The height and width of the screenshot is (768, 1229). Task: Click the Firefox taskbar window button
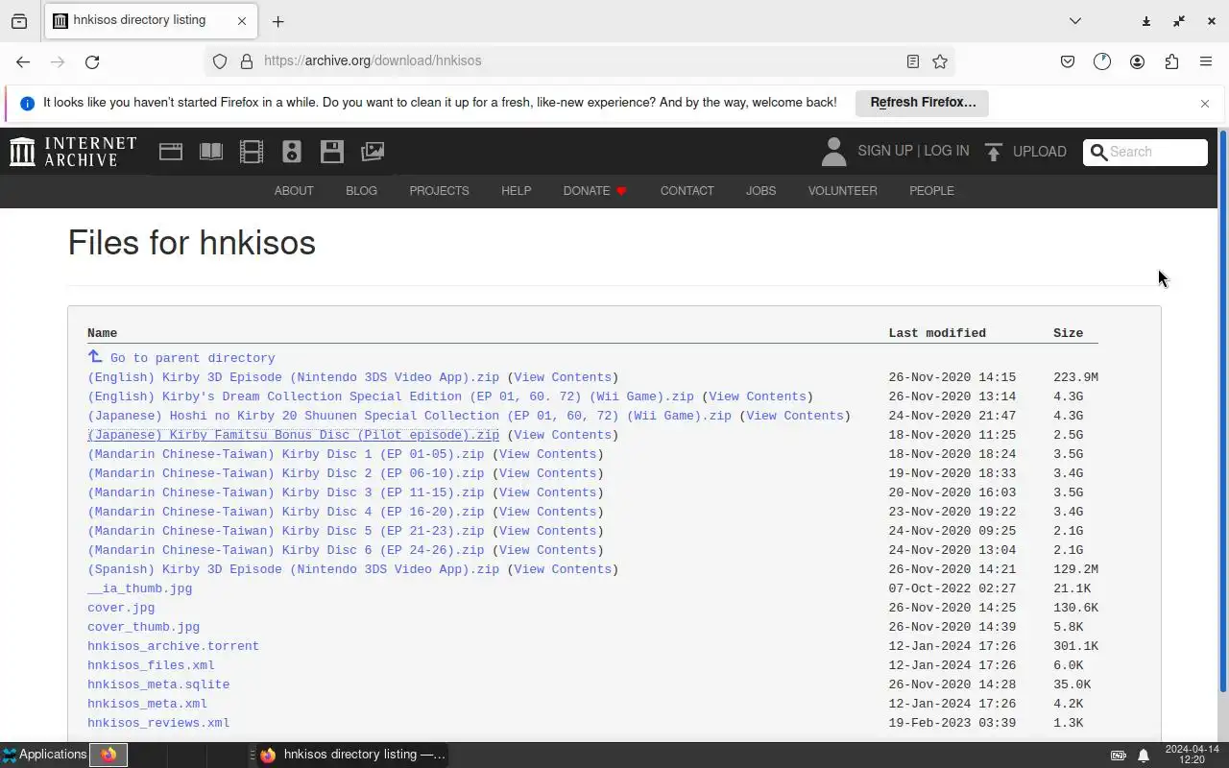351,755
